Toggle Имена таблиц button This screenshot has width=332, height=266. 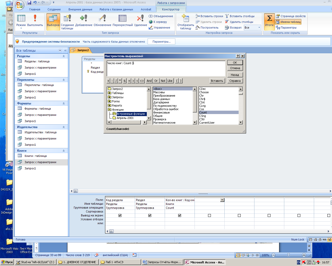coord(288,22)
